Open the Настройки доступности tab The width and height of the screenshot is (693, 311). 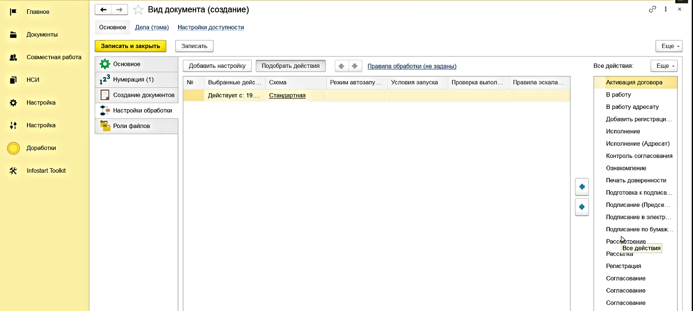210,27
